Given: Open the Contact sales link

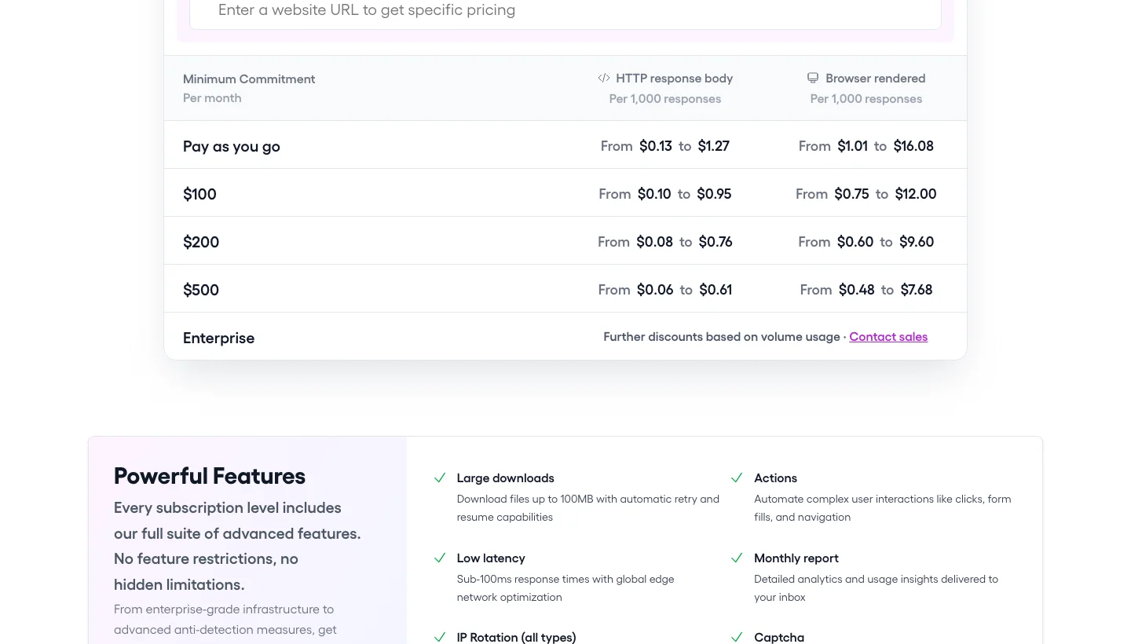Looking at the screenshot, I should (888, 336).
